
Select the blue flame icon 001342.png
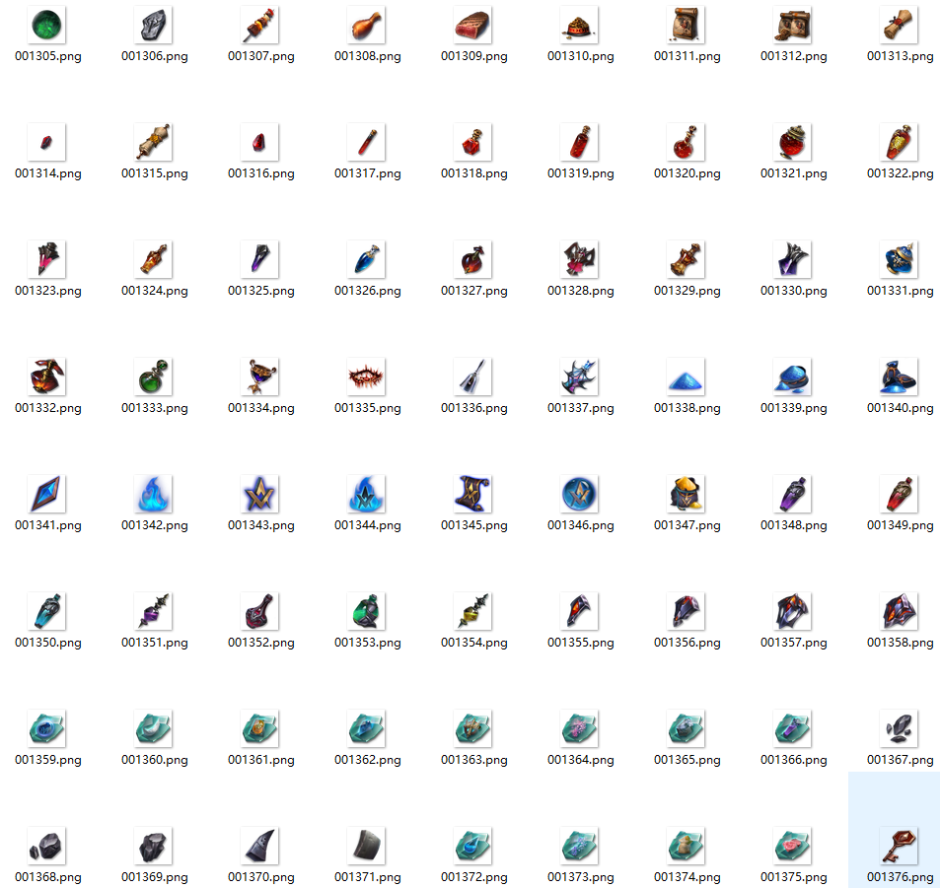pos(154,494)
